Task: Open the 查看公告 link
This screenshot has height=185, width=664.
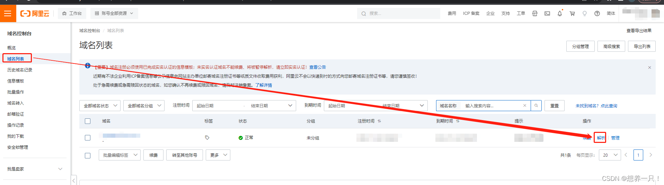Action: pos(318,67)
